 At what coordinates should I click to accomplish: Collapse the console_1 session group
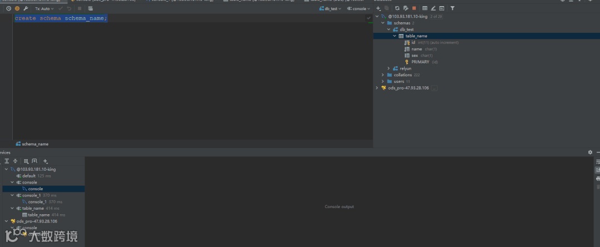point(12,195)
